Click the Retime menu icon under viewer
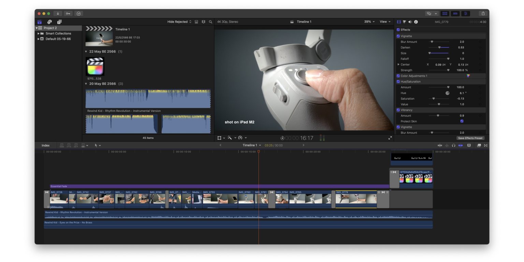Image resolution: width=524 pixels, height=262 pixels. (241, 138)
